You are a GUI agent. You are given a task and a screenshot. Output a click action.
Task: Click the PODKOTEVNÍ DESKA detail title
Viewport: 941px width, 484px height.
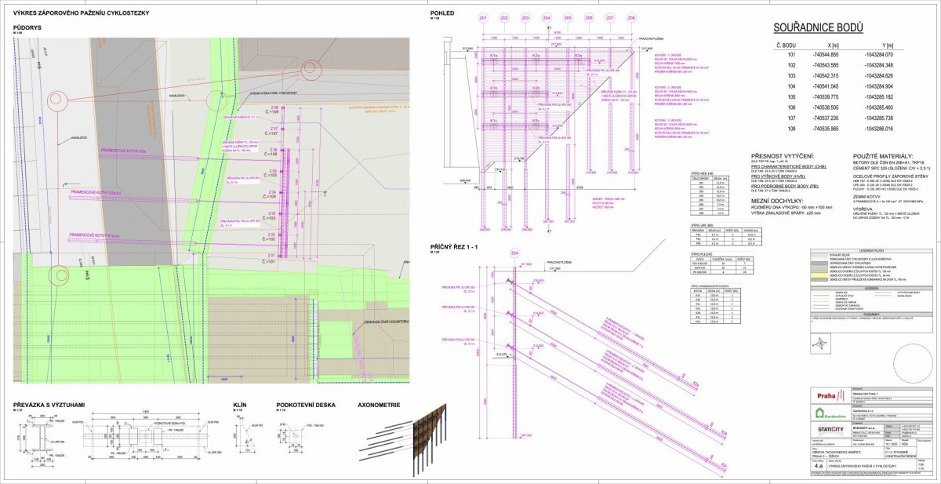[306, 406]
